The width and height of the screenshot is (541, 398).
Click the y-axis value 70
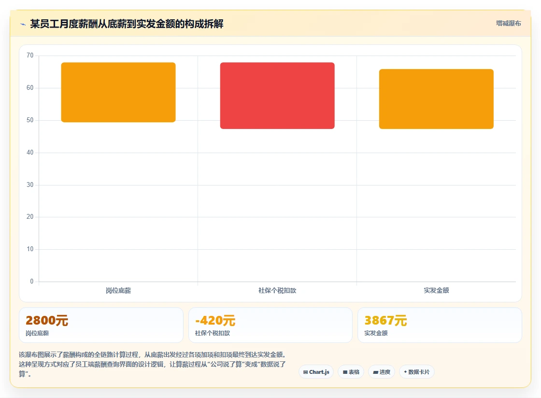click(30, 55)
